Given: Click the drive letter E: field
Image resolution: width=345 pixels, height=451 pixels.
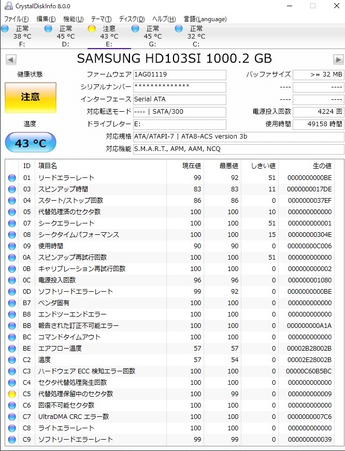Looking at the screenshot, I should [x=179, y=124].
